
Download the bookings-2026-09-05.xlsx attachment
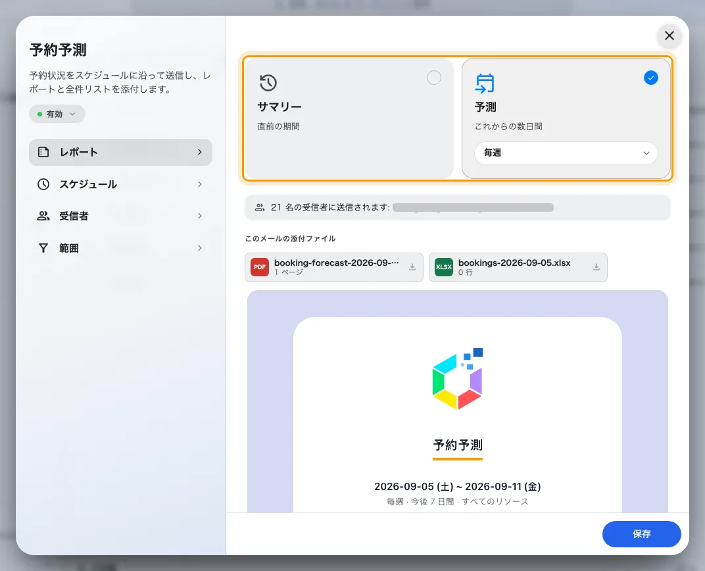coord(596,267)
